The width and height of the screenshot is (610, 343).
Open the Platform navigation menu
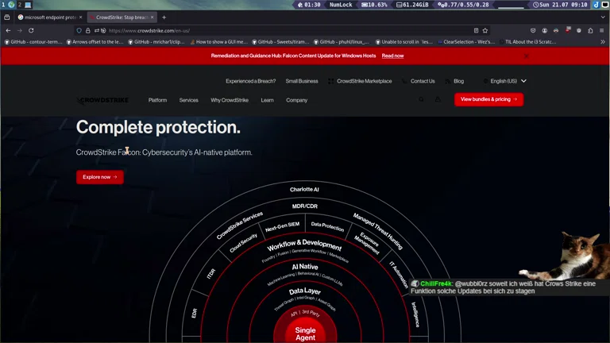point(157,100)
